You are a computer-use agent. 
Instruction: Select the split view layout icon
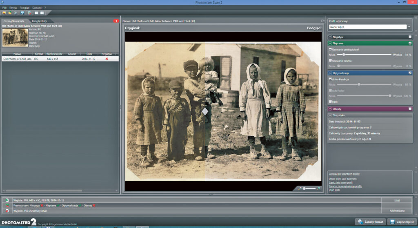[42, 13]
